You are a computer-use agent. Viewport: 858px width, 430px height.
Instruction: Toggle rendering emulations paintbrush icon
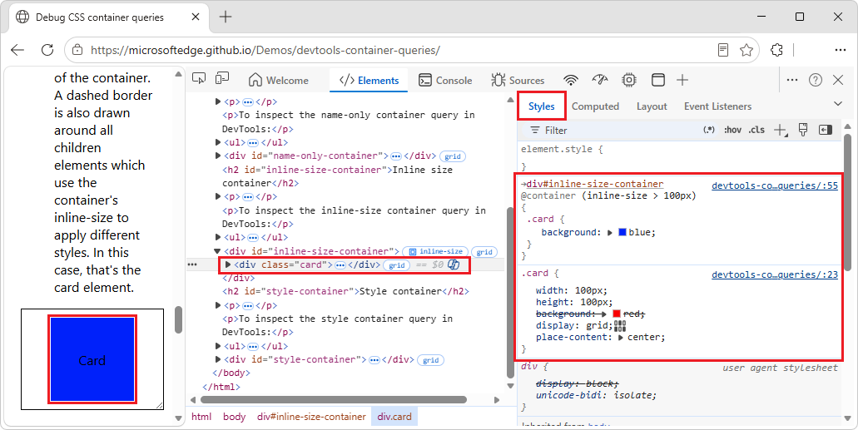point(803,130)
